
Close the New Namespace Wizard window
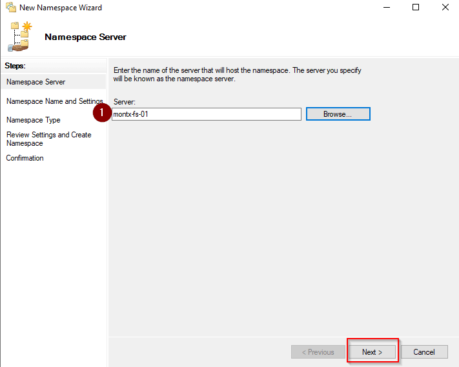tap(445, 8)
